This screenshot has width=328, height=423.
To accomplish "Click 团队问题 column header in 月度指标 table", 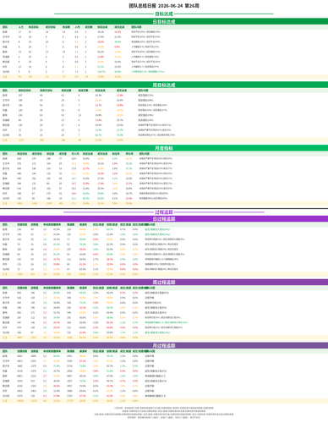I will 145,154.
